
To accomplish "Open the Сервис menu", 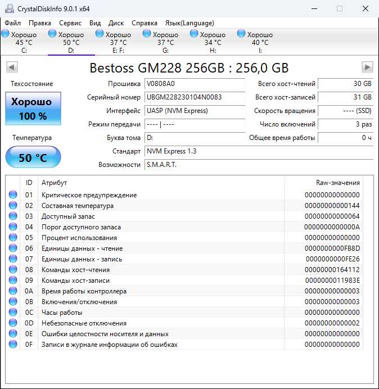I will pyautogui.click(x=70, y=23).
